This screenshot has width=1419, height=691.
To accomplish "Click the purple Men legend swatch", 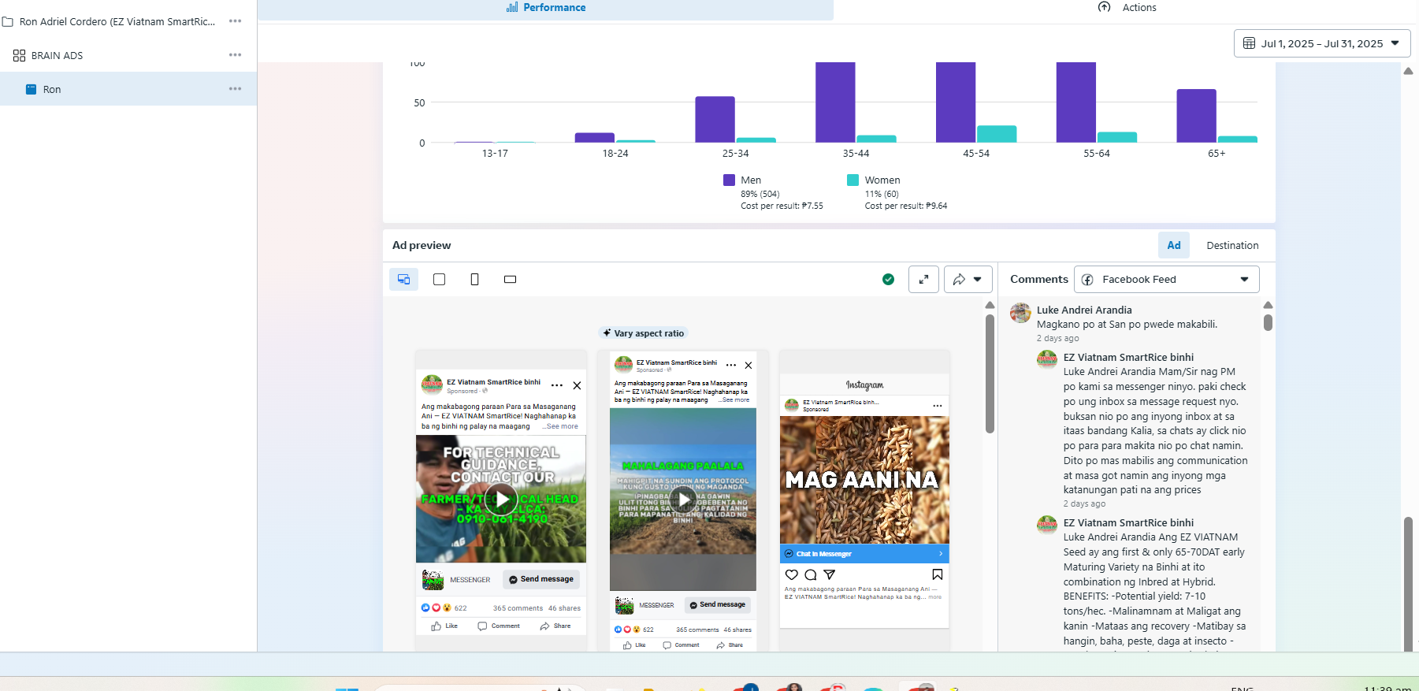I will coord(729,180).
